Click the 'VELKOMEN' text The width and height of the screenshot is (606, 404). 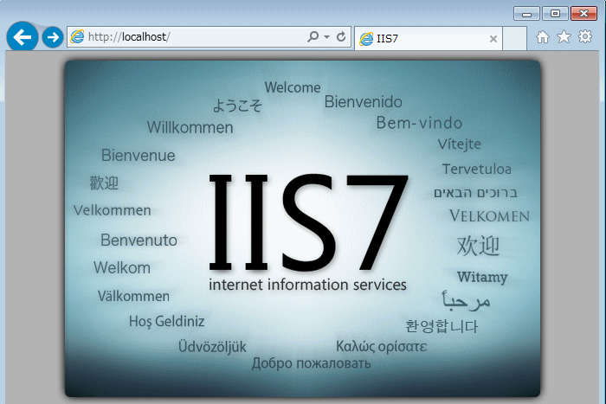[490, 216]
